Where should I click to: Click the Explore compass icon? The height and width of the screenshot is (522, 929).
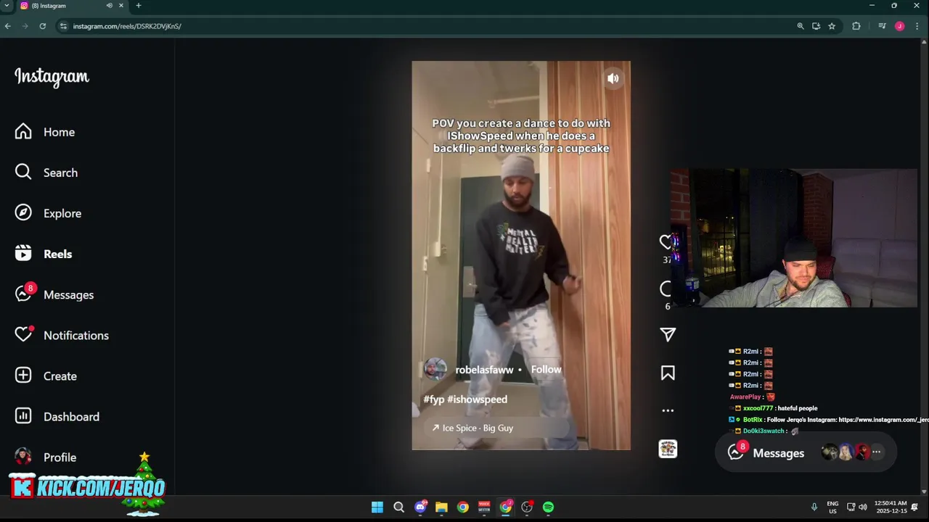click(x=23, y=212)
